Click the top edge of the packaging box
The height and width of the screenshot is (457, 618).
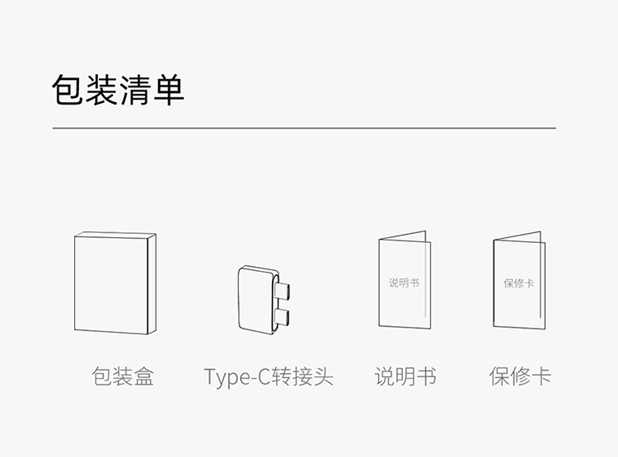[115, 235]
